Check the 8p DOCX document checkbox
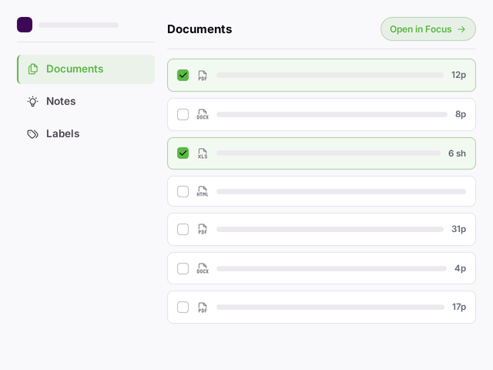The height and width of the screenshot is (370, 493). click(183, 115)
